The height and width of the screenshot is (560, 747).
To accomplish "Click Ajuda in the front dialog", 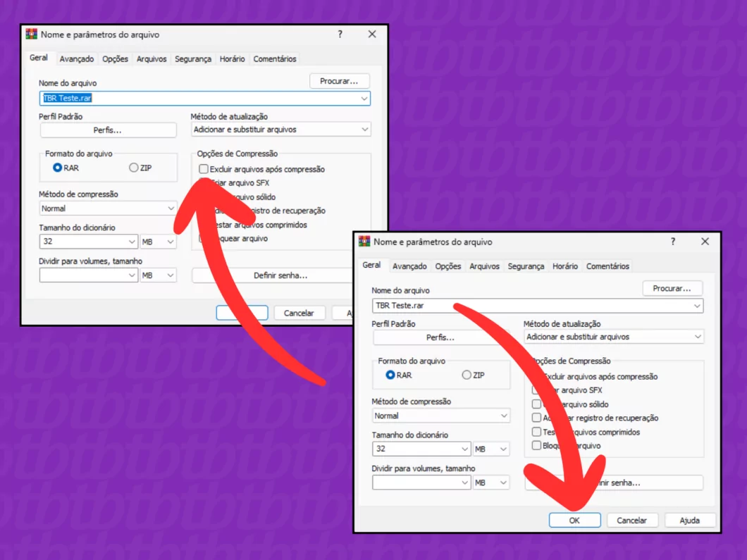I will pos(689,520).
